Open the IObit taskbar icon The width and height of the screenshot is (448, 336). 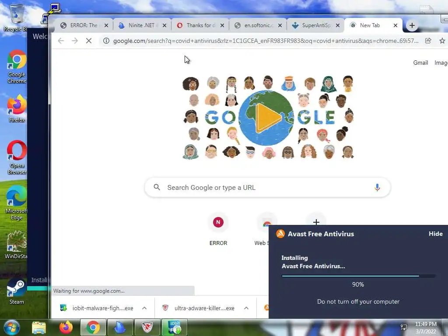(175, 327)
